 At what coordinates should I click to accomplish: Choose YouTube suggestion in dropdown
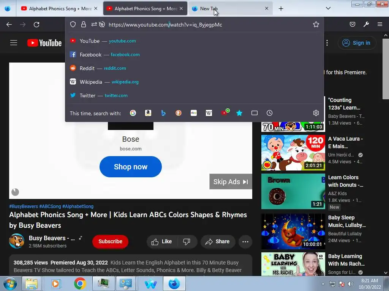[194, 41]
